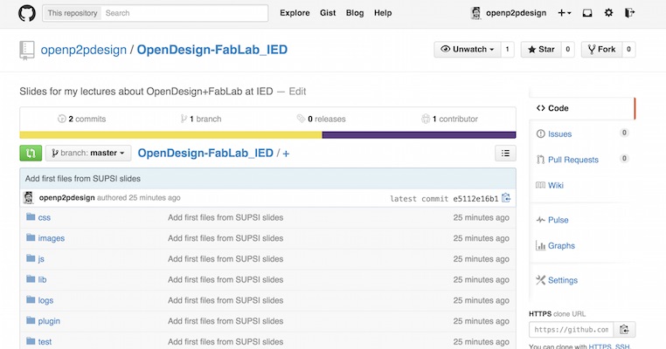Open the Wiki tab

click(x=556, y=186)
